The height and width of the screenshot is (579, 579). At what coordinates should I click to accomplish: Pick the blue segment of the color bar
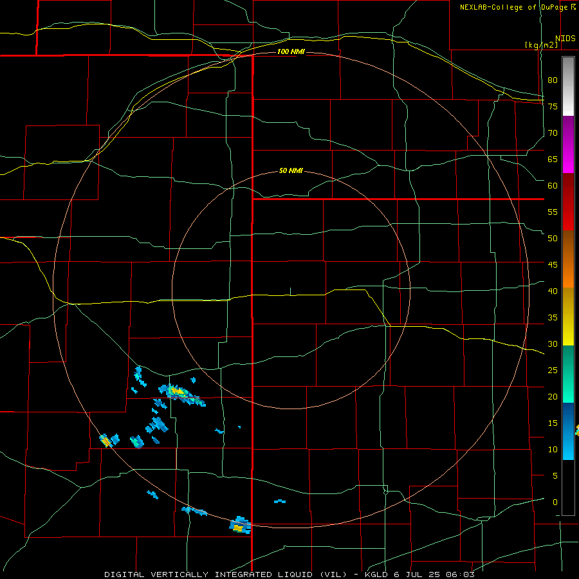(568, 431)
